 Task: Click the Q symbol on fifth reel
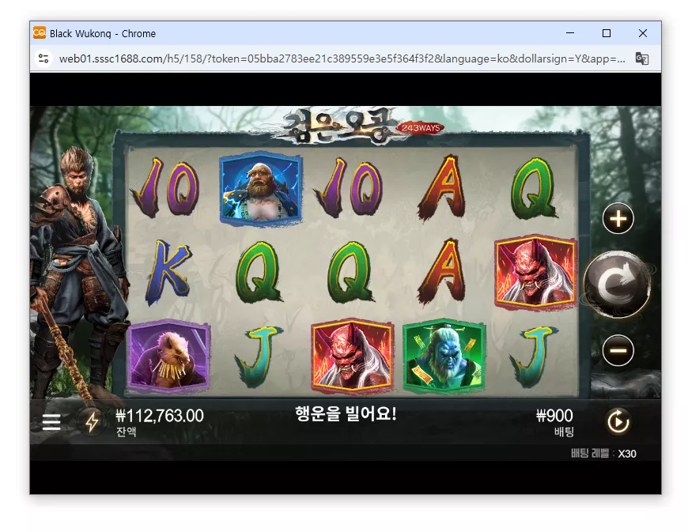coord(535,189)
